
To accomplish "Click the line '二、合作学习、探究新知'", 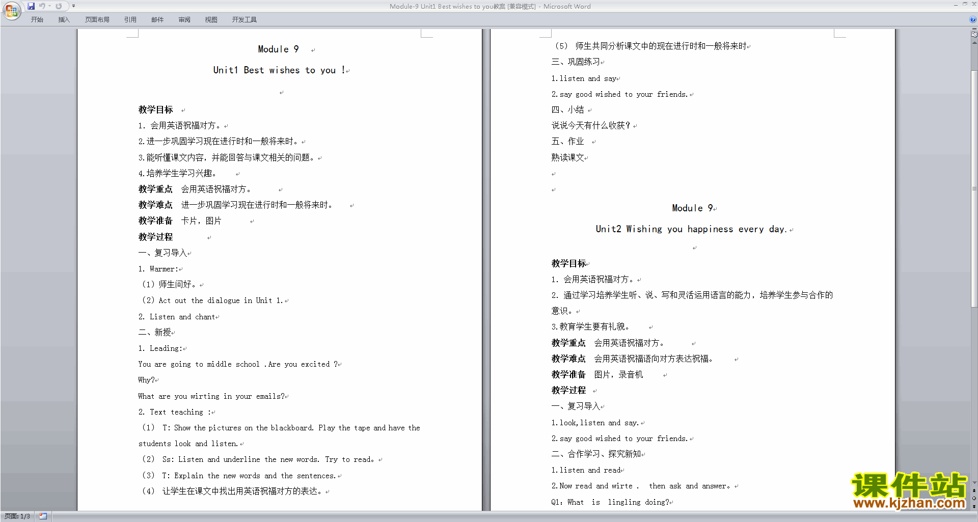I will (596, 454).
